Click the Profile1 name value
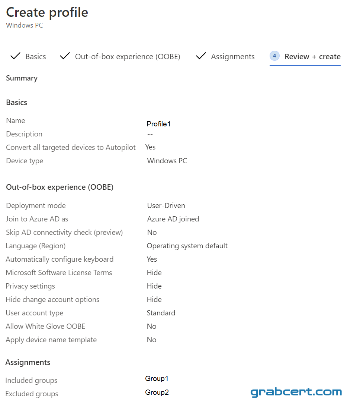This screenshot has height=400, width=344. 158,124
